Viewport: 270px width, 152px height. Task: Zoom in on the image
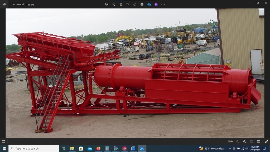[x=244, y=141]
